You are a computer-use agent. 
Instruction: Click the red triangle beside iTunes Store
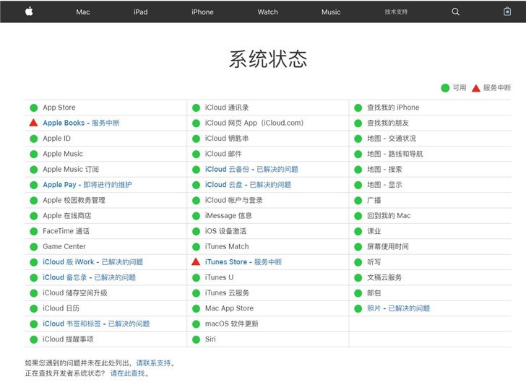(x=196, y=261)
